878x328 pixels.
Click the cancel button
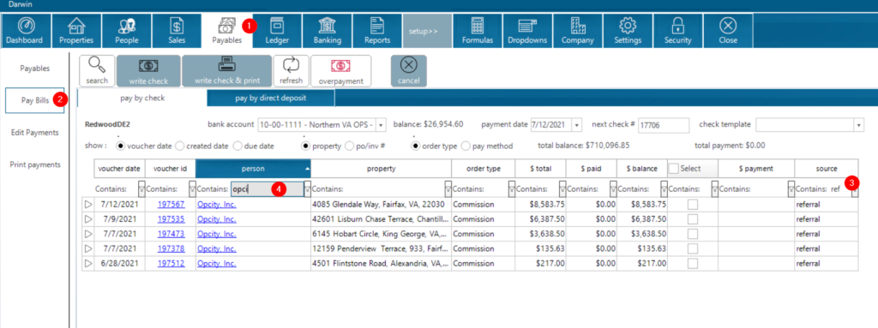(x=409, y=70)
